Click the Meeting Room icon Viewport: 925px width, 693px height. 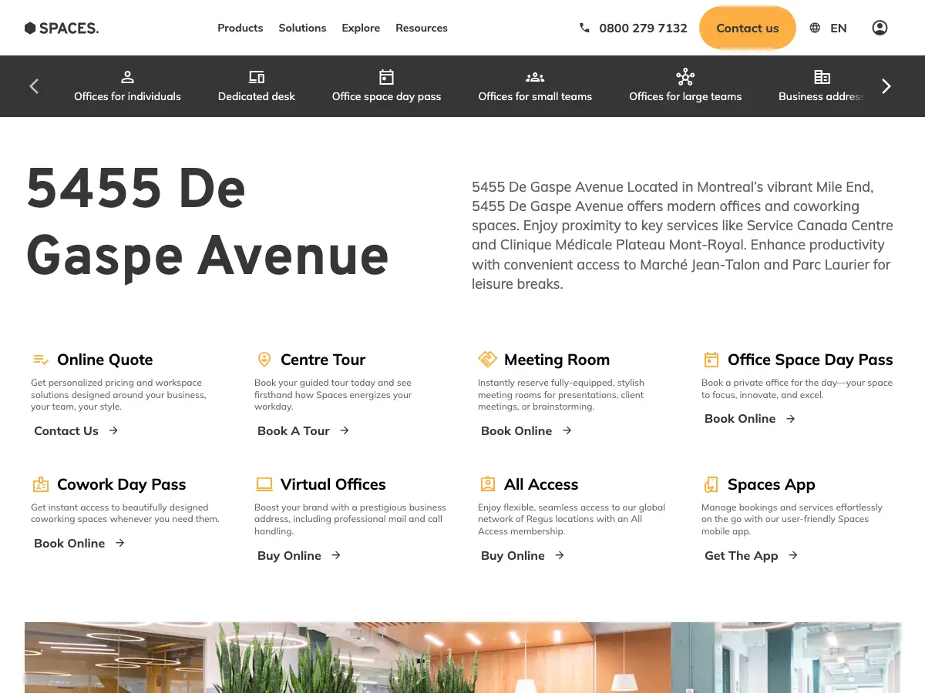click(x=487, y=360)
